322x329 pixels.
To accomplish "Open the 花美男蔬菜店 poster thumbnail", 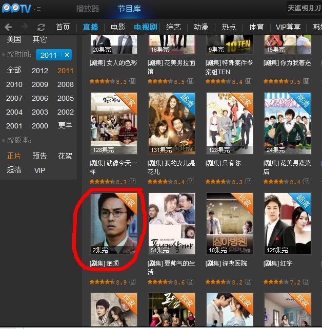I will tap(288, 123).
